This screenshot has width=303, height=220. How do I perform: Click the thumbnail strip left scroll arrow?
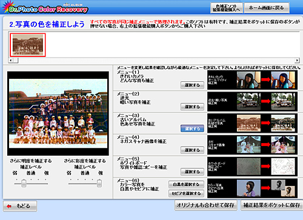(11, 60)
